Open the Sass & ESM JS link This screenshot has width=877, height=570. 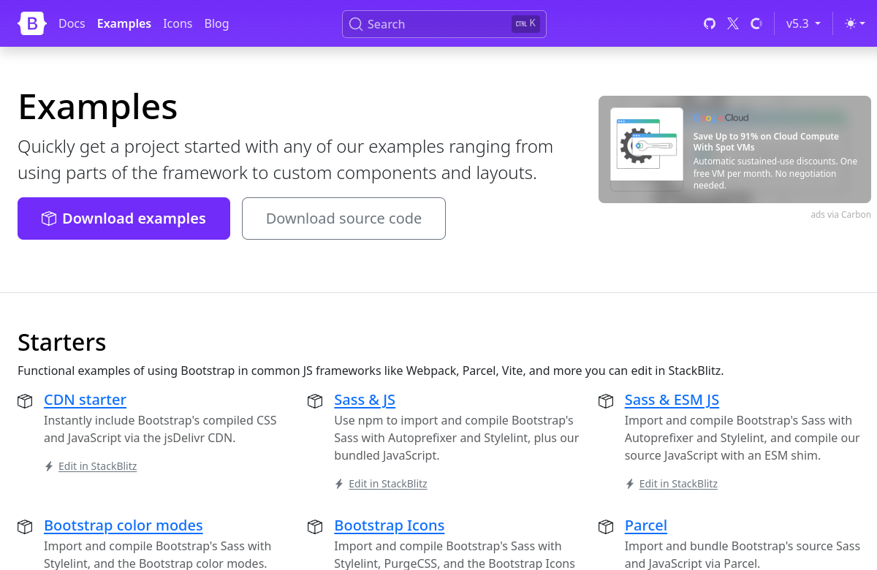tap(672, 400)
